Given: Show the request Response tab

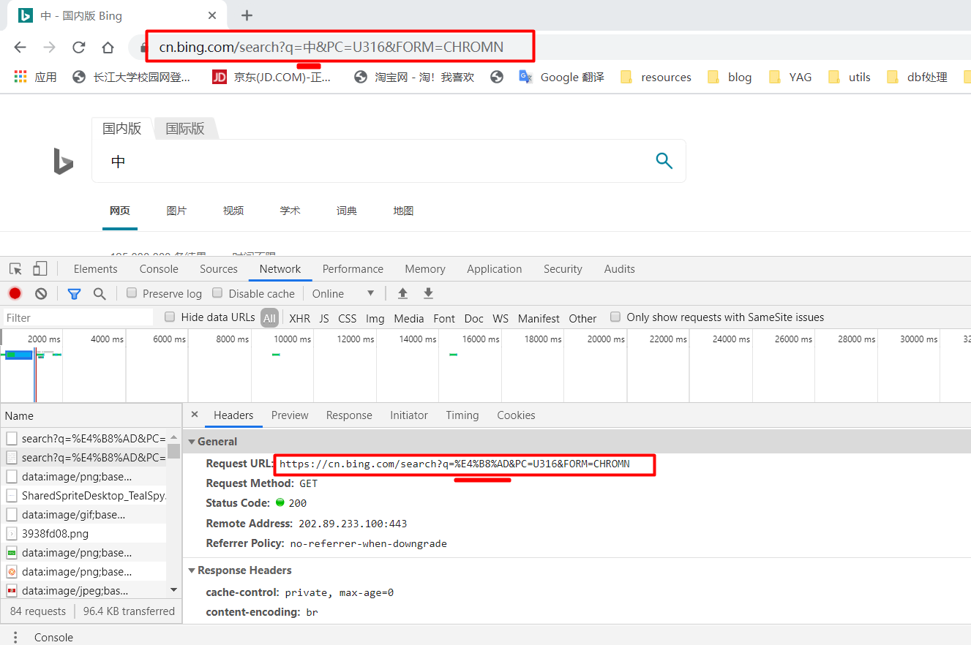Looking at the screenshot, I should (x=349, y=415).
